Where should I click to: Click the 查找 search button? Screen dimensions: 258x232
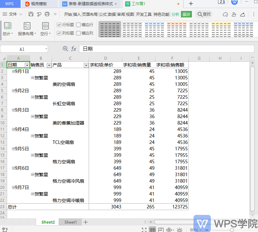click(x=204, y=14)
